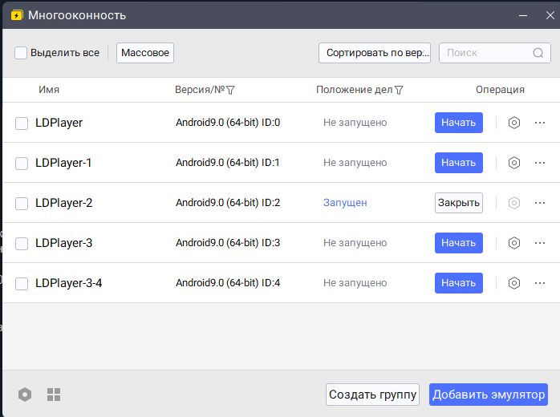Click Не запущено status in LDPlayer-1 row

355,163
